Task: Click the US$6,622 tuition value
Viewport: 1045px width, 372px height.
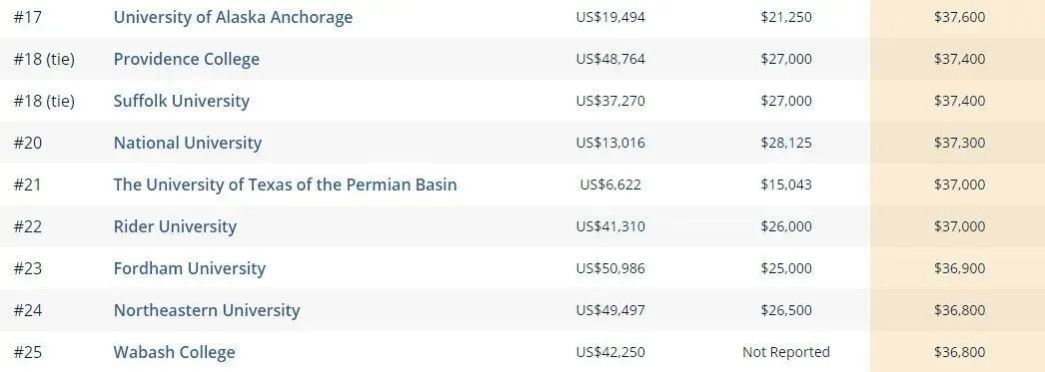Action: (x=610, y=185)
